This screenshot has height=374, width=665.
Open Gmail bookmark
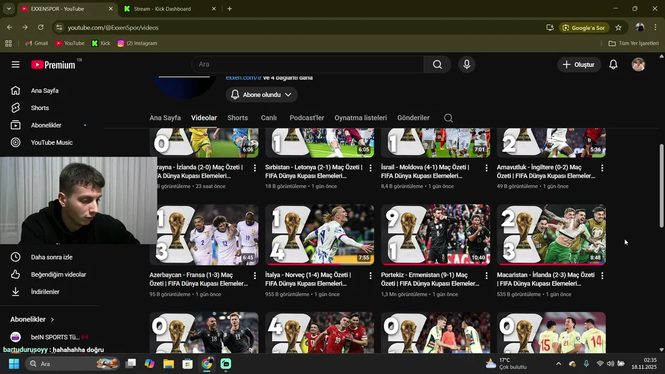[x=36, y=43]
